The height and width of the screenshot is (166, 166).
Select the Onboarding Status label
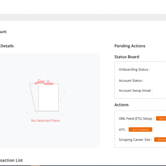coord(134,69)
